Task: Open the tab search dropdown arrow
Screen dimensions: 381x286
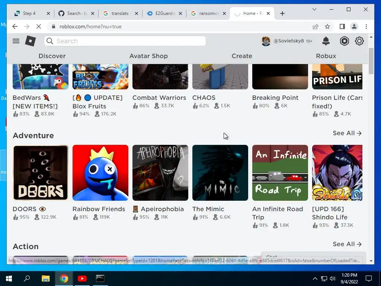Action: (314, 9)
